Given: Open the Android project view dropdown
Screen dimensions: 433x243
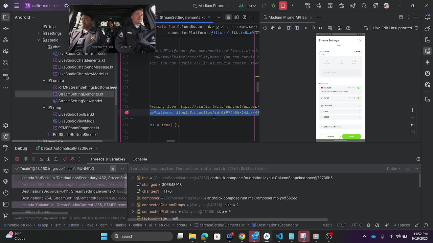Looking at the screenshot, I should coord(25,17).
